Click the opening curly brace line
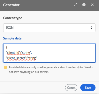This screenshot has width=99, height=94. click(x=7, y=48)
